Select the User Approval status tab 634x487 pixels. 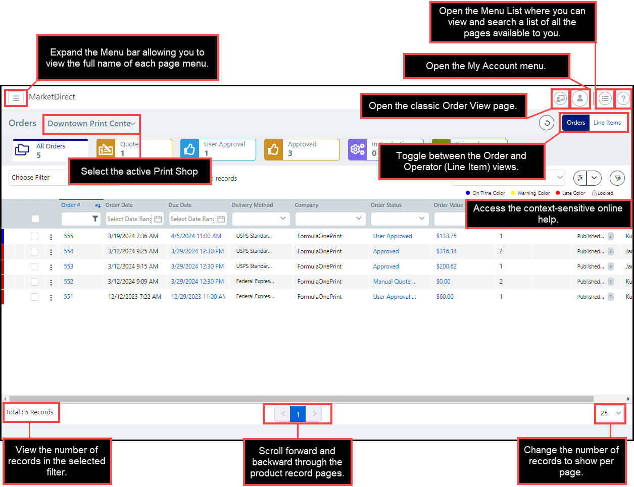coord(218,149)
